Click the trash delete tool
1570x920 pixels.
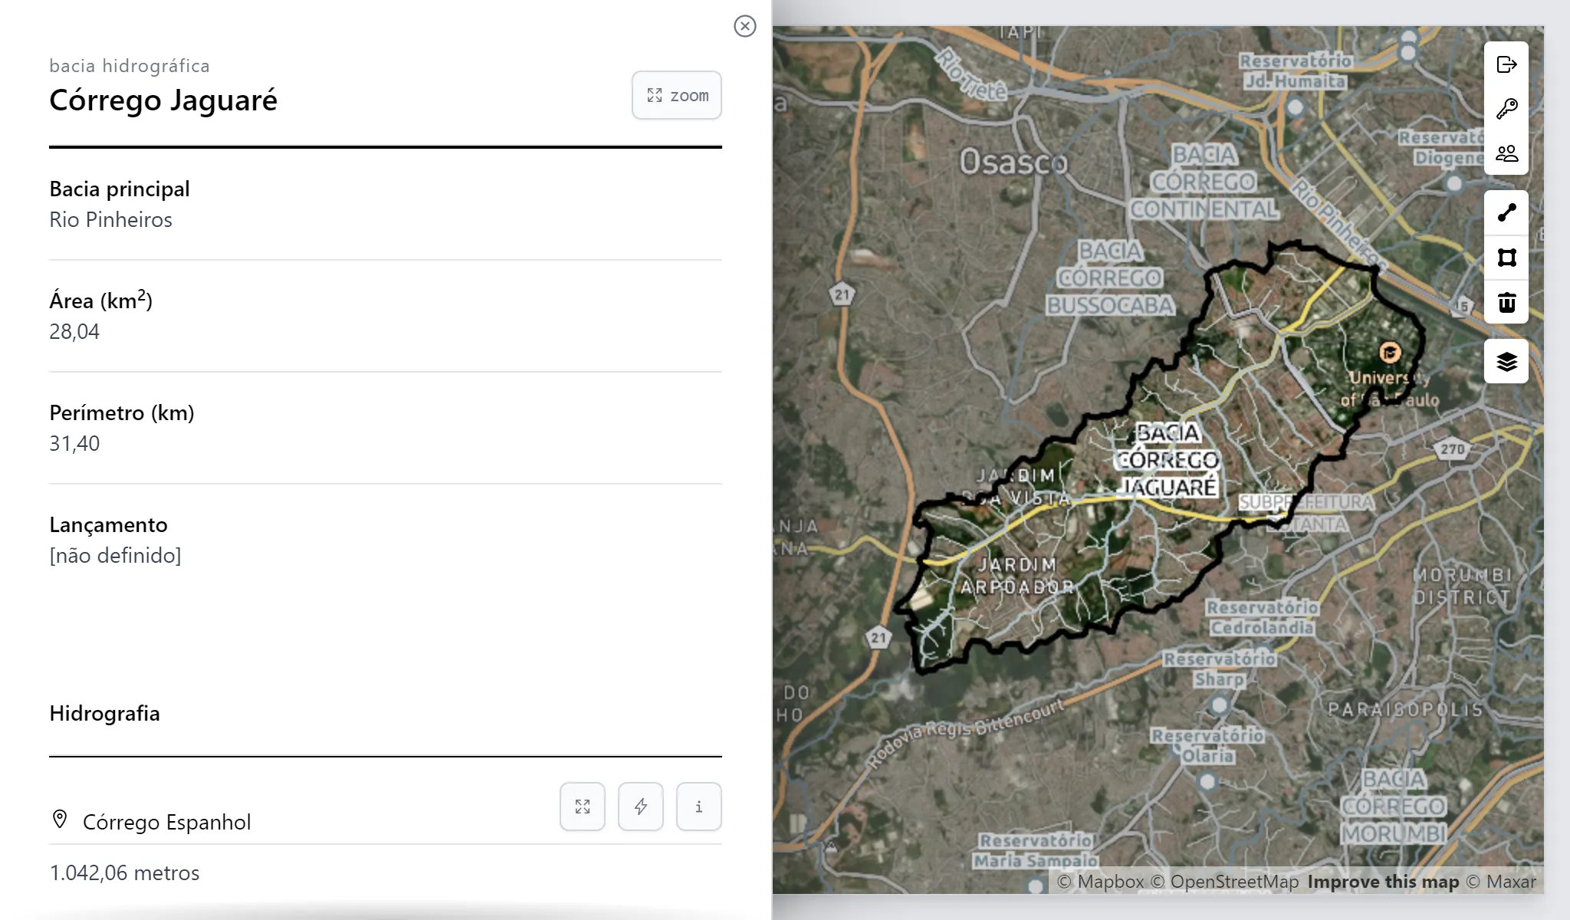point(1506,303)
